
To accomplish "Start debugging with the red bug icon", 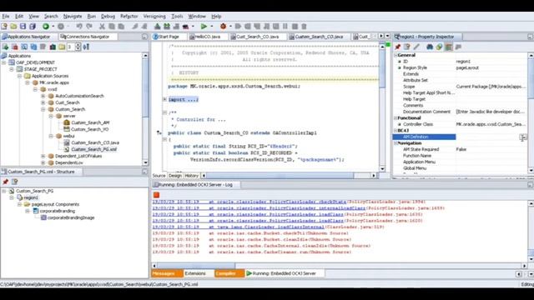I will 223,26.
